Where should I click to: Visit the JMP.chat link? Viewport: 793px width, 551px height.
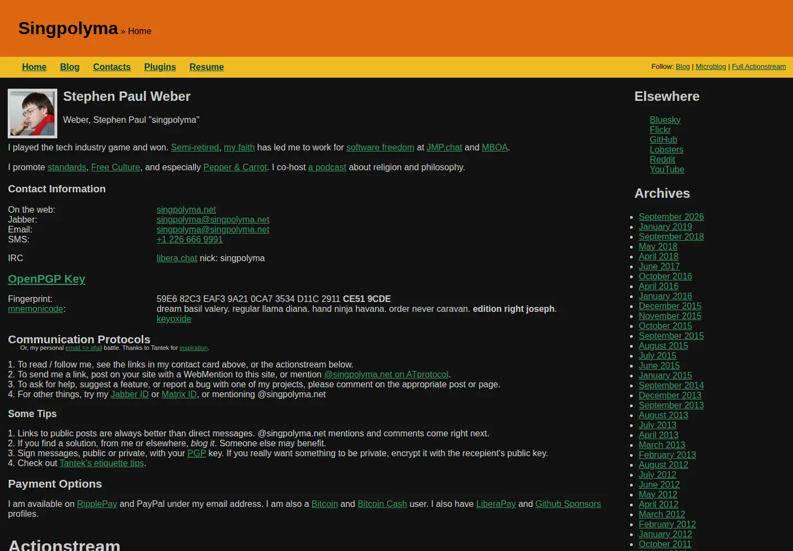click(x=444, y=148)
